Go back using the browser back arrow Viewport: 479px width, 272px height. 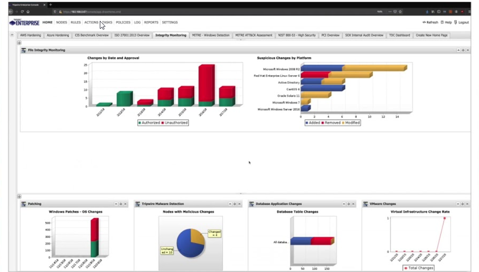point(10,11)
